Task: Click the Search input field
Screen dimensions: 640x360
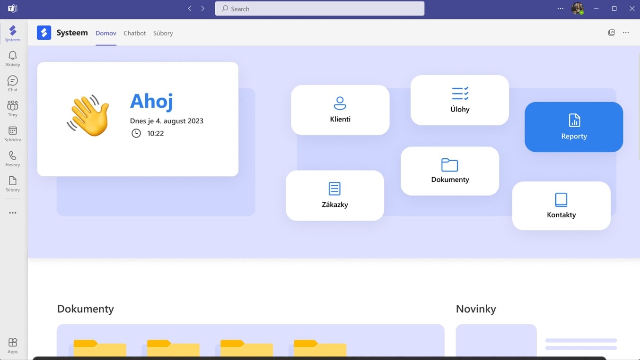Action: click(320, 9)
